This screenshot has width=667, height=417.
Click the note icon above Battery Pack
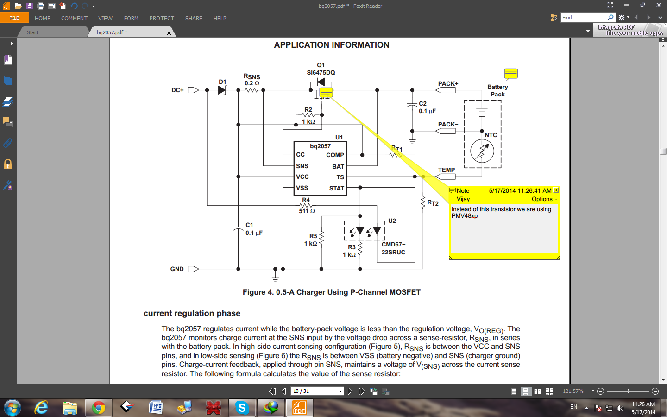511,74
